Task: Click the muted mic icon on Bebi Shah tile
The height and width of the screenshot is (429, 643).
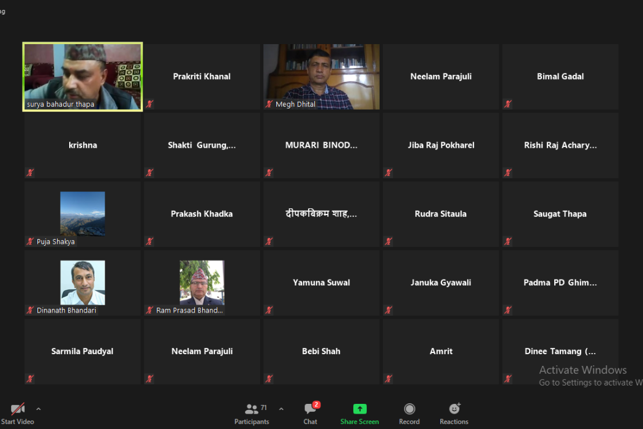Action: tap(269, 379)
